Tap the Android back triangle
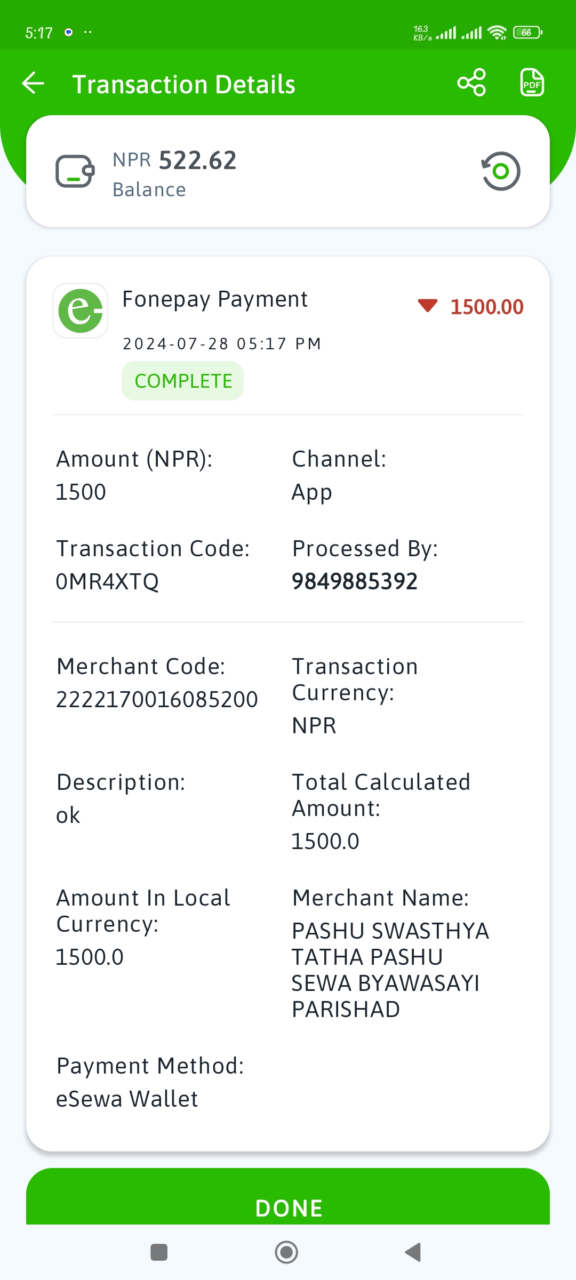 coord(413,1252)
